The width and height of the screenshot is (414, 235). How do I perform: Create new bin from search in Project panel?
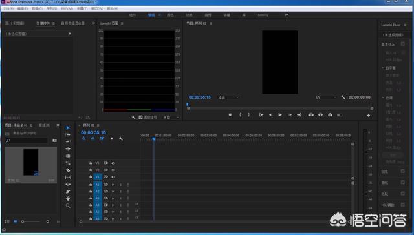pos(54,141)
